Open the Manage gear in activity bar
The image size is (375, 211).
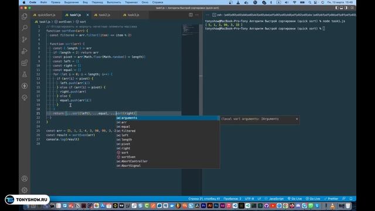[25, 190]
